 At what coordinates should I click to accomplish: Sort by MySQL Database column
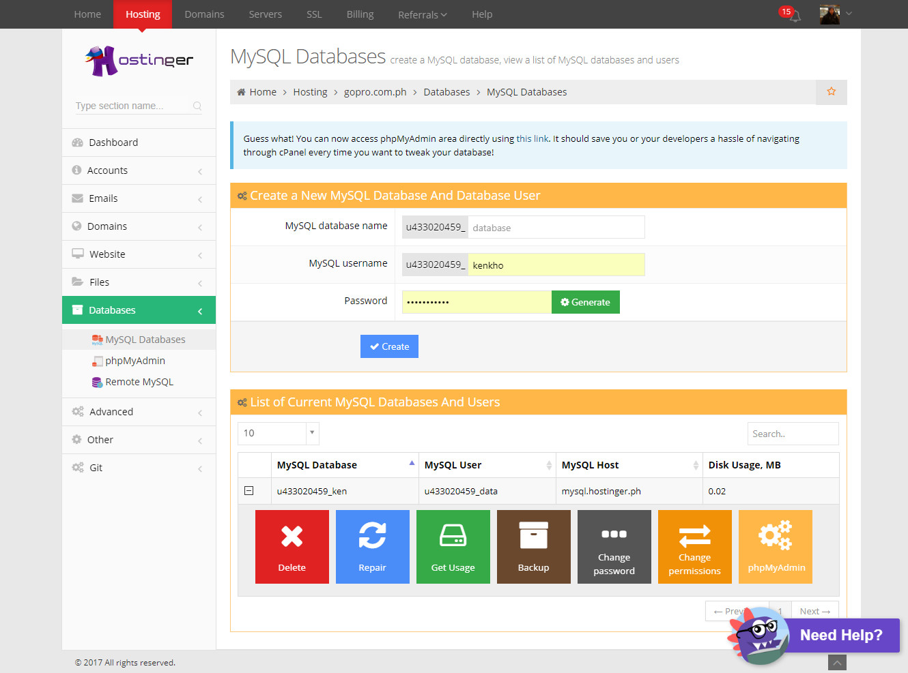pyautogui.click(x=345, y=465)
